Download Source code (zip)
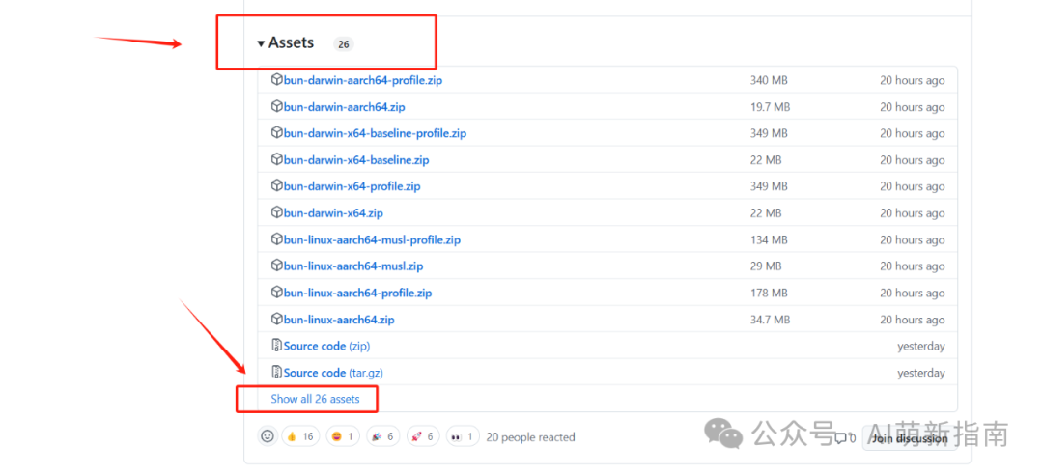Image resolution: width=1043 pixels, height=476 pixels. (x=326, y=347)
